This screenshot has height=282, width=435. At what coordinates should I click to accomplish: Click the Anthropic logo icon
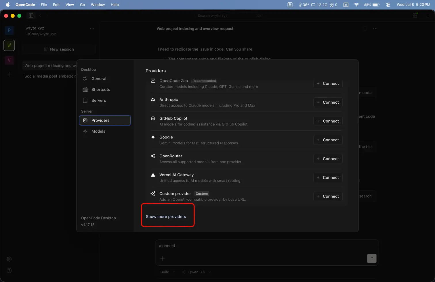pos(153,100)
